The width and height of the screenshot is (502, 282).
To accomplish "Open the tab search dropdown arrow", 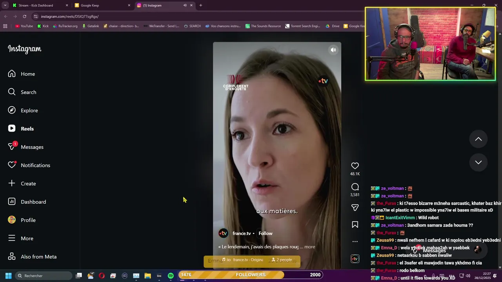I will (x=5, y=5).
